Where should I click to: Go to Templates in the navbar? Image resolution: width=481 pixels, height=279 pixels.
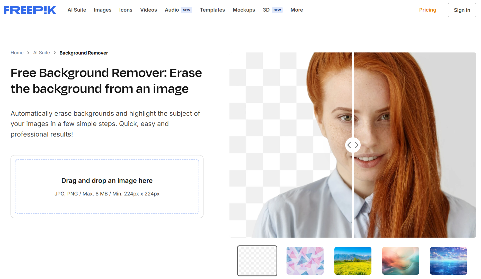click(x=212, y=10)
